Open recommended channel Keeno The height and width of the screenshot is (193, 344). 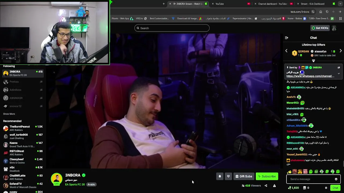(x=23, y=145)
